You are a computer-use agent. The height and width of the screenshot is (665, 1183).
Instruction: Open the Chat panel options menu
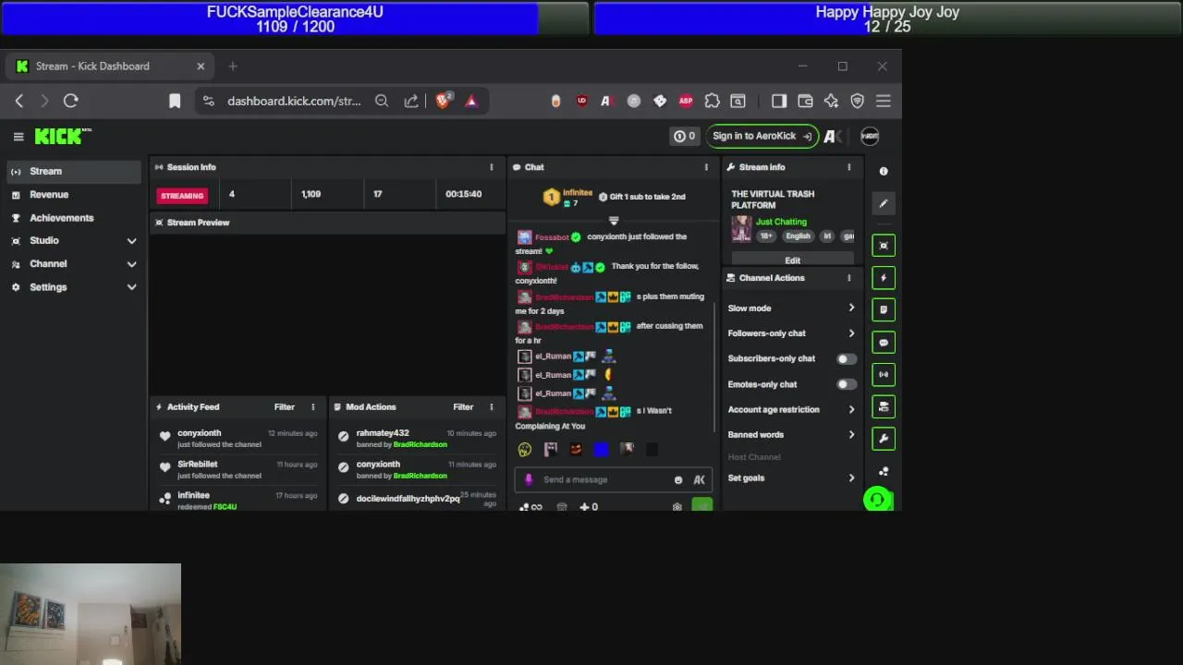[x=706, y=167]
